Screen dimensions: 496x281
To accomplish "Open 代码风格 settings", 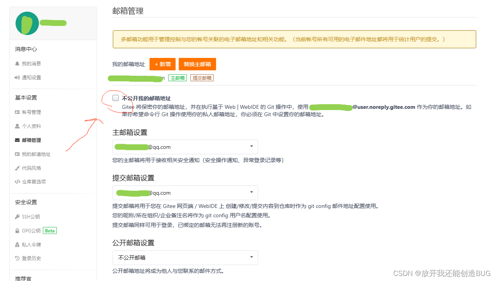I will (31, 168).
